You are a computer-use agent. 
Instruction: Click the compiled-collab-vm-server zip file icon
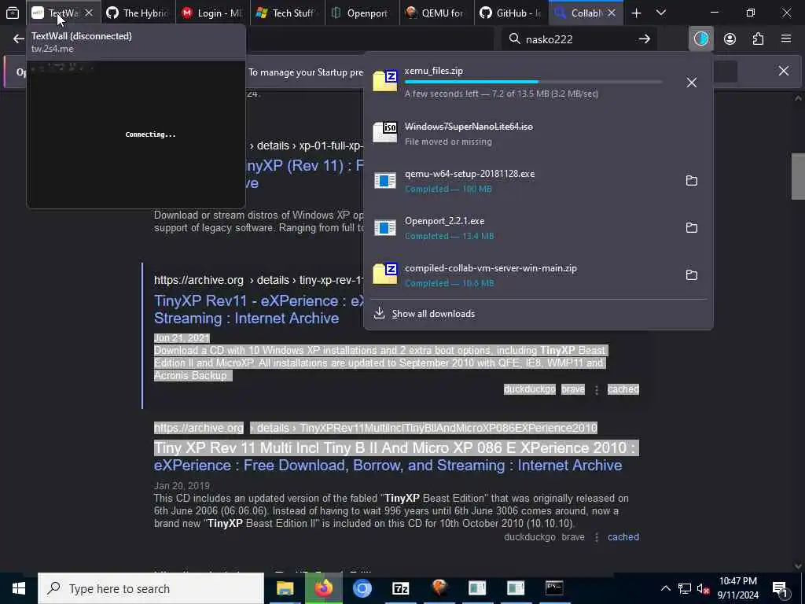pyautogui.click(x=384, y=274)
